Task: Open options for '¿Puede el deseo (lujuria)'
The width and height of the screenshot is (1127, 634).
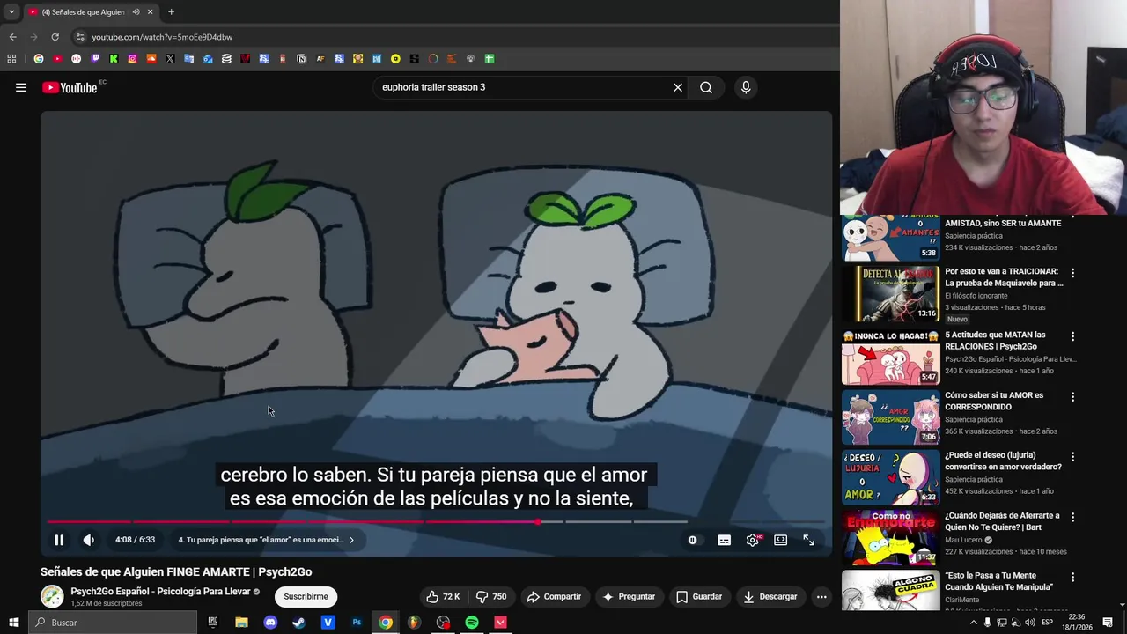Action: [x=1072, y=457]
